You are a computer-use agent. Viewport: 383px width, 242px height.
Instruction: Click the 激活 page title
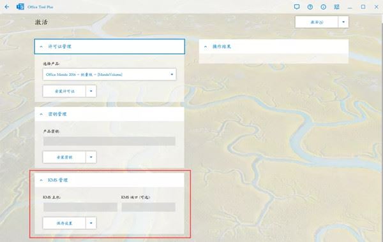[x=41, y=22]
